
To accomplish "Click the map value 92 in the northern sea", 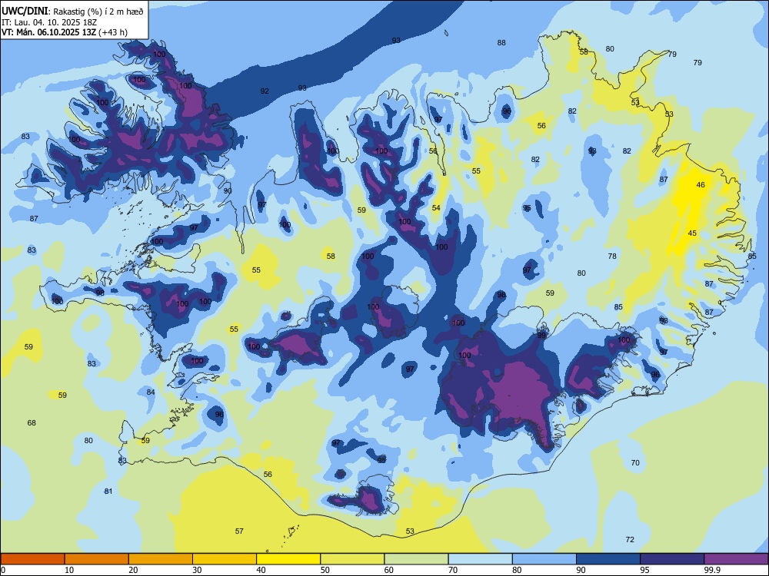I will point(265,91).
